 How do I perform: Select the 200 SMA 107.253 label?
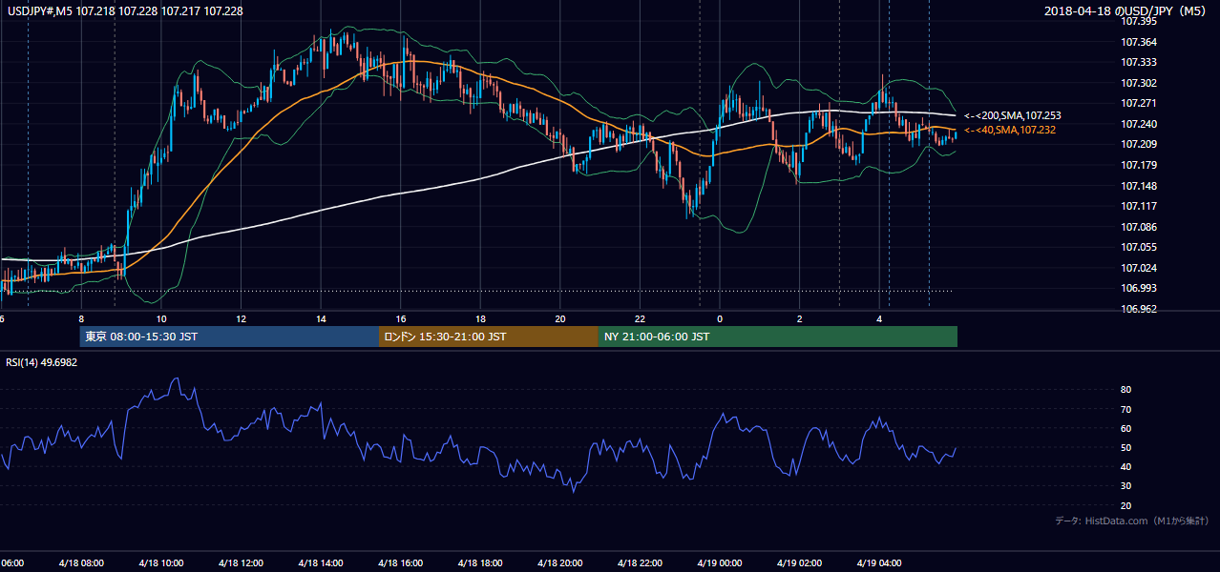pyautogui.click(x=1012, y=115)
